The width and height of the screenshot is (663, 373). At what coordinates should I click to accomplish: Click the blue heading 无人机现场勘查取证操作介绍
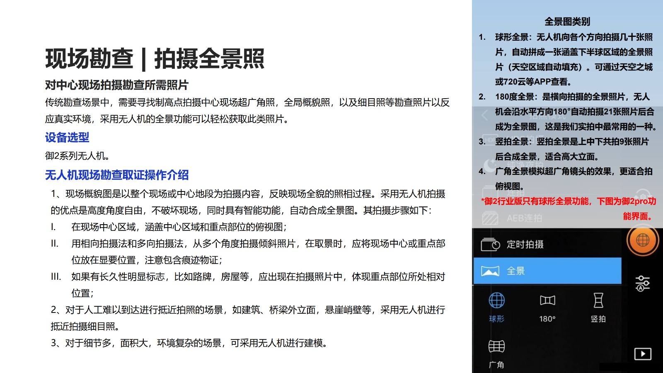117,175
